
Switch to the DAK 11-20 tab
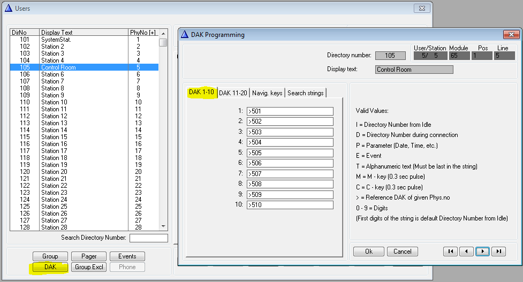point(233,93)
